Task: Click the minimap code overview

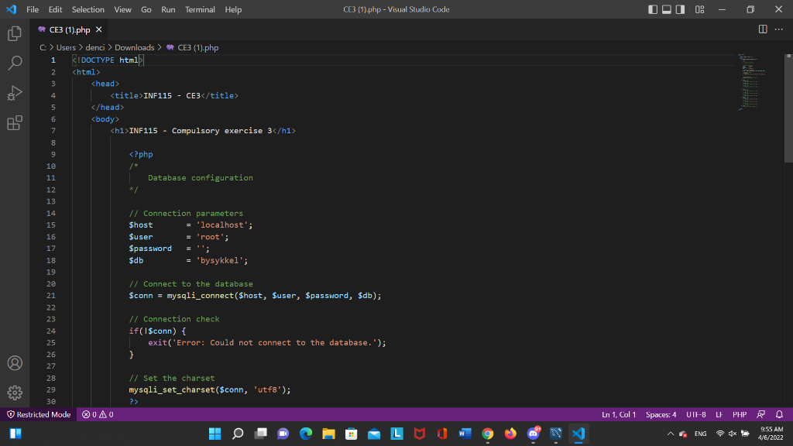Action: [x=751, y=81]
